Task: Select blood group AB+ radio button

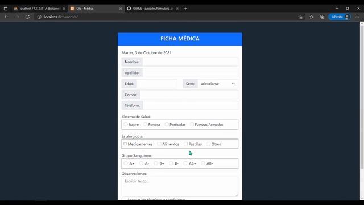Action: click(185, 163)
